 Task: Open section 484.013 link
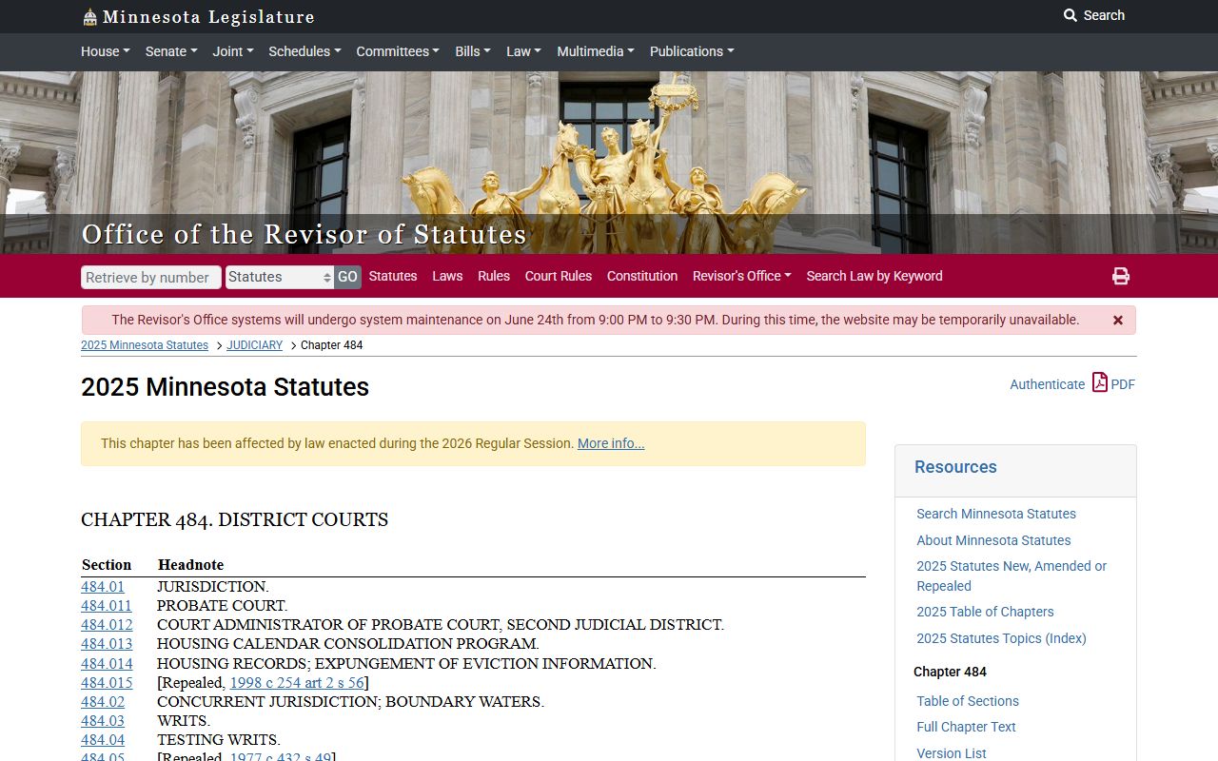107,644
